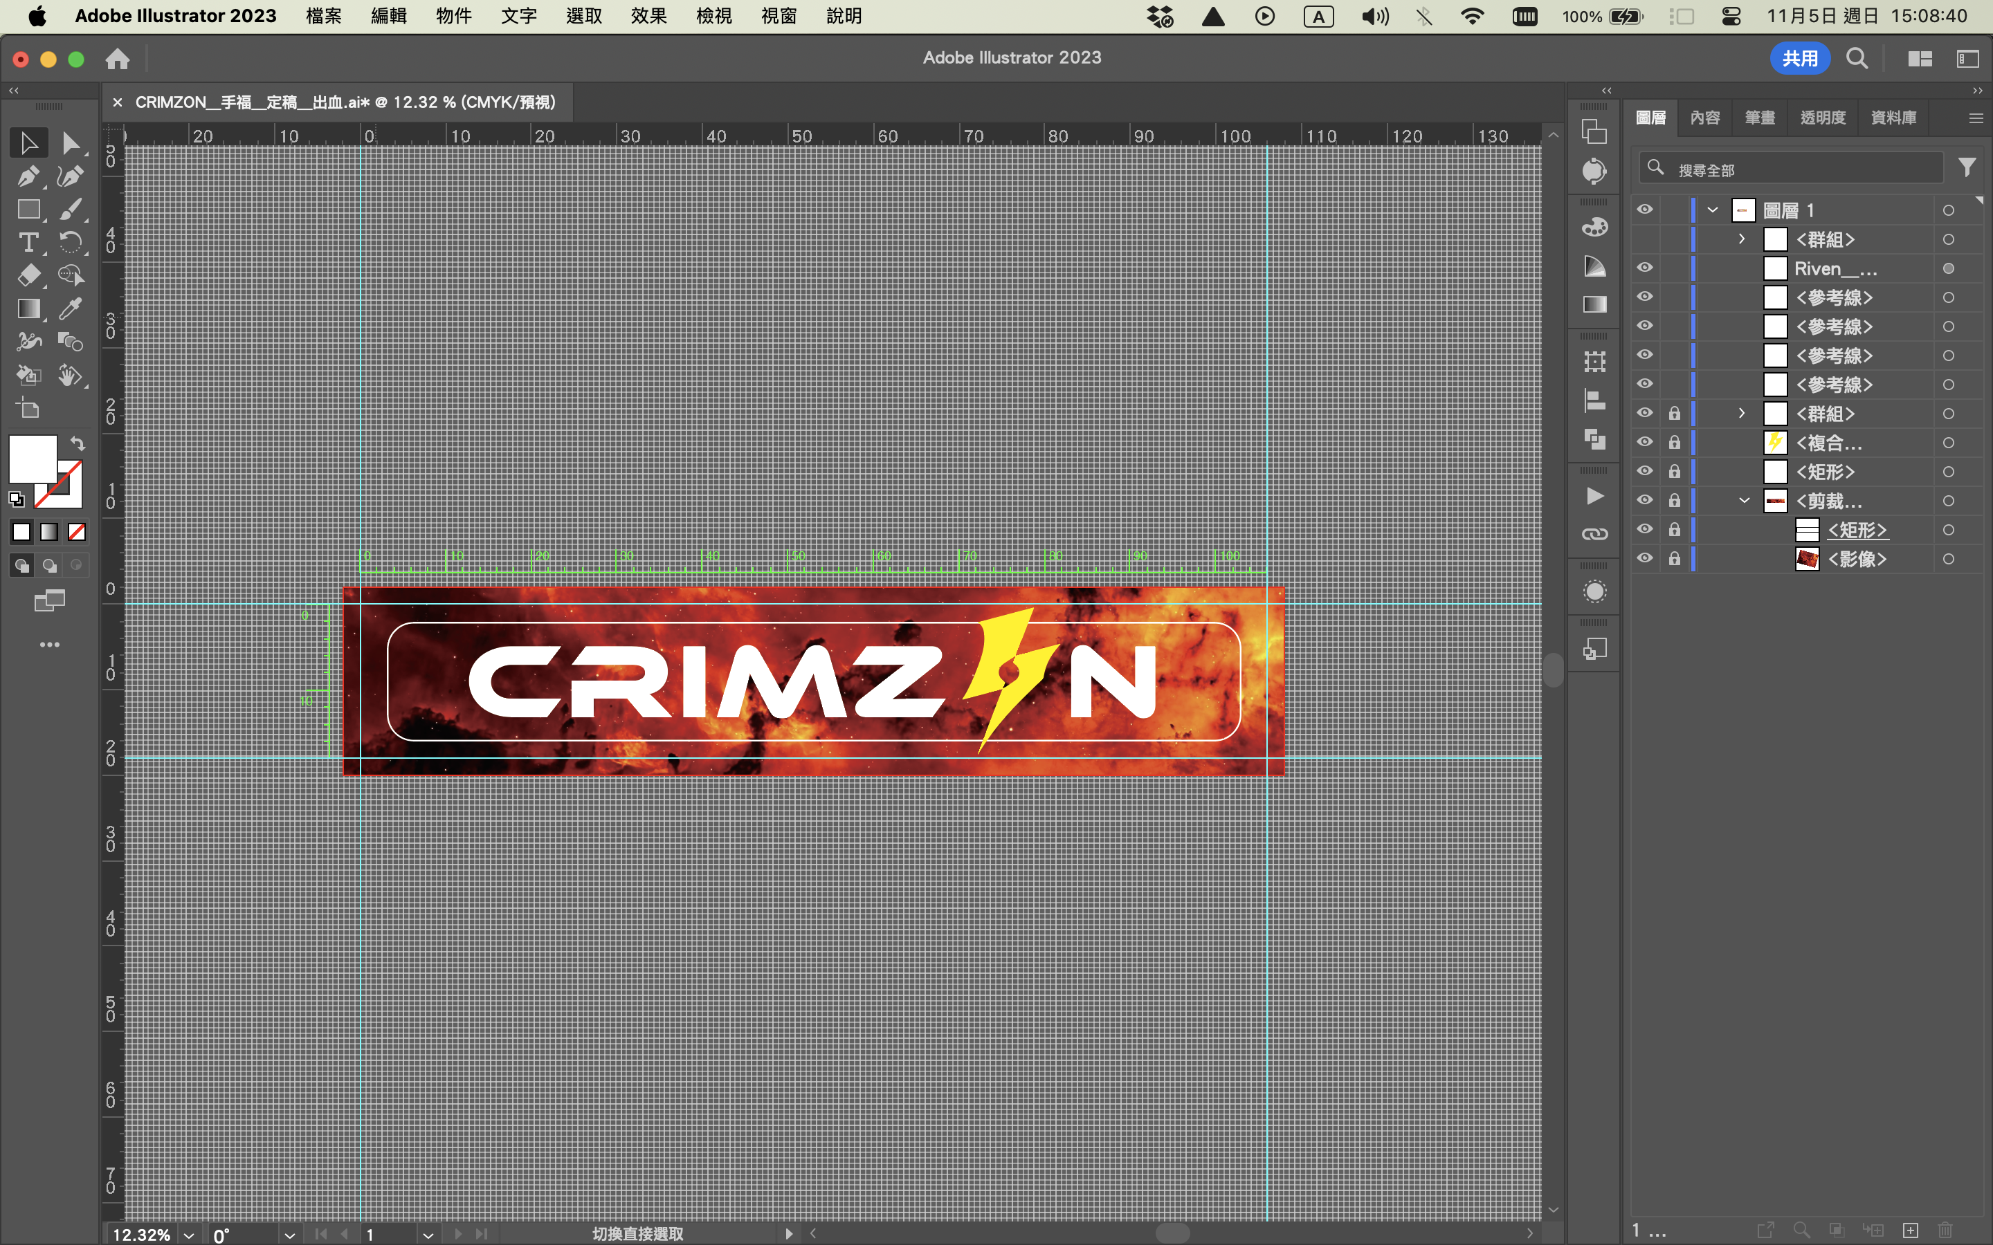Screen dimensions: 1993x1245
Task: Select the Type tool
Action: point(29,242)
